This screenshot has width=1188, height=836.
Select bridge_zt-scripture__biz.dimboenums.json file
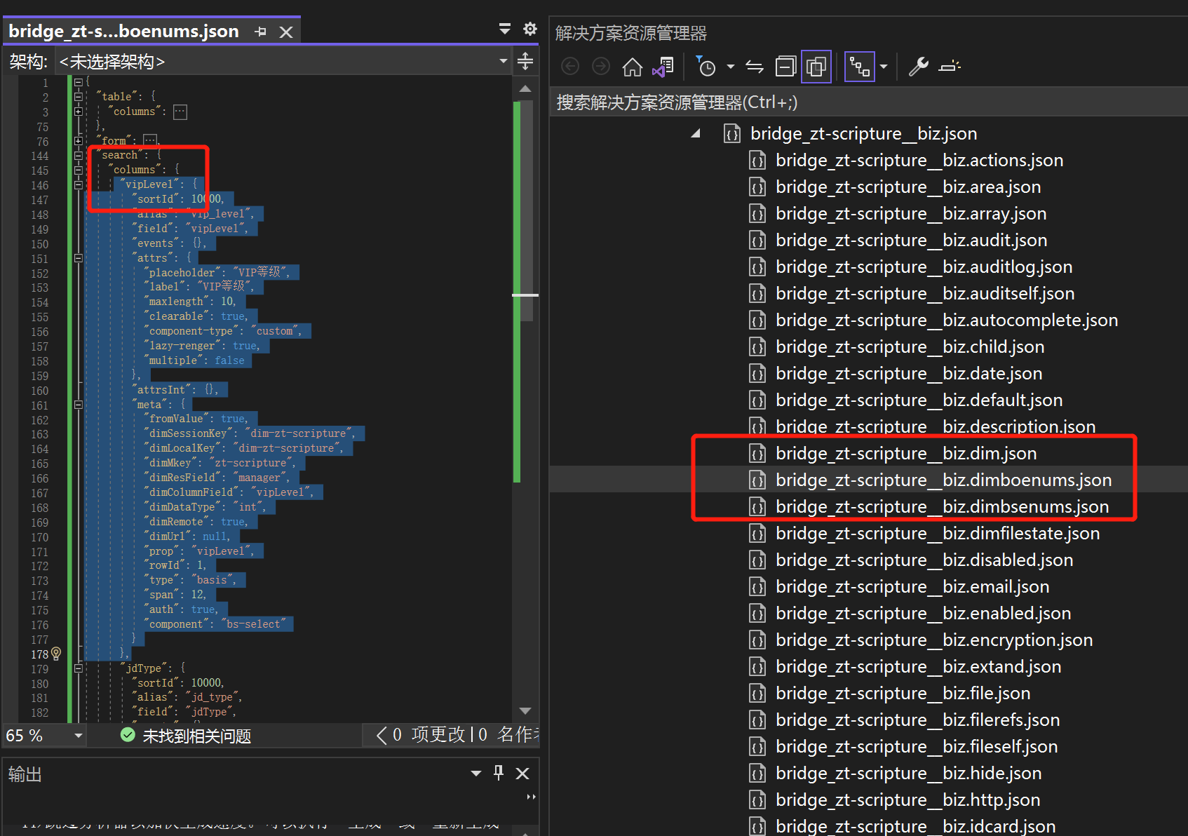click(943, 480)
